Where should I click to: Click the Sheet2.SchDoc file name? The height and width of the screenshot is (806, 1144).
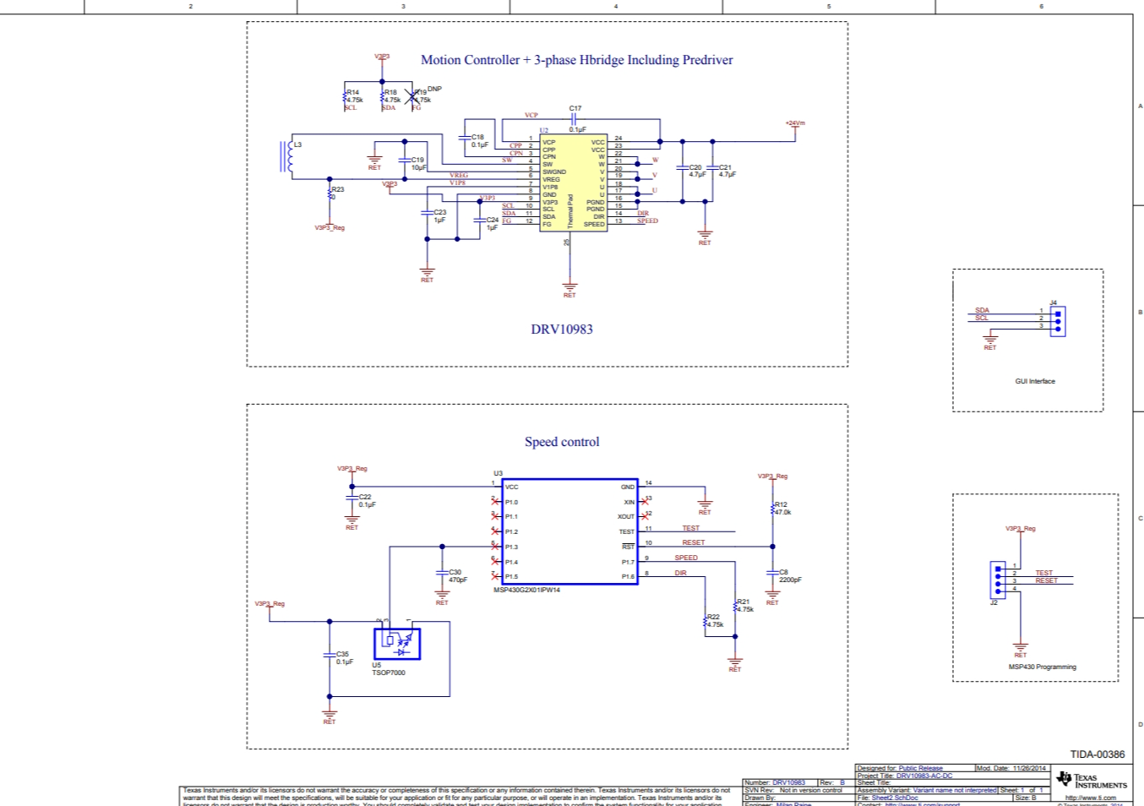pos(894,798)
